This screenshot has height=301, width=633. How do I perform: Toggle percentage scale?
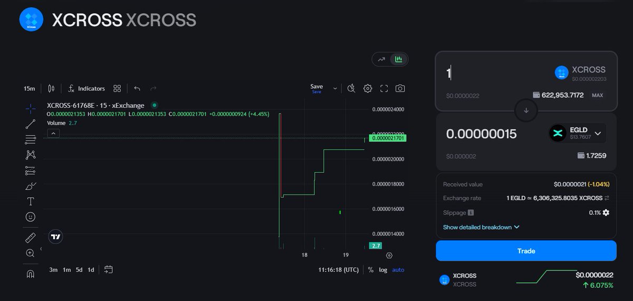pyautogui.click(x=371, y=270)
